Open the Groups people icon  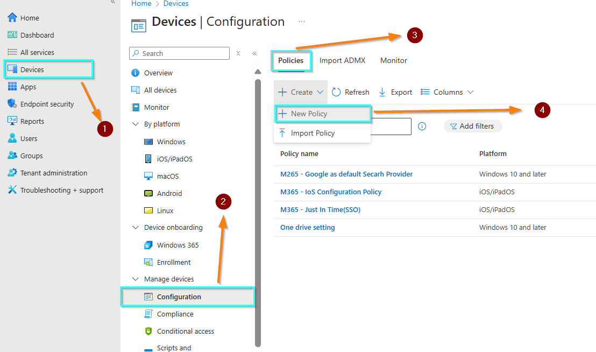coord(12,155)
